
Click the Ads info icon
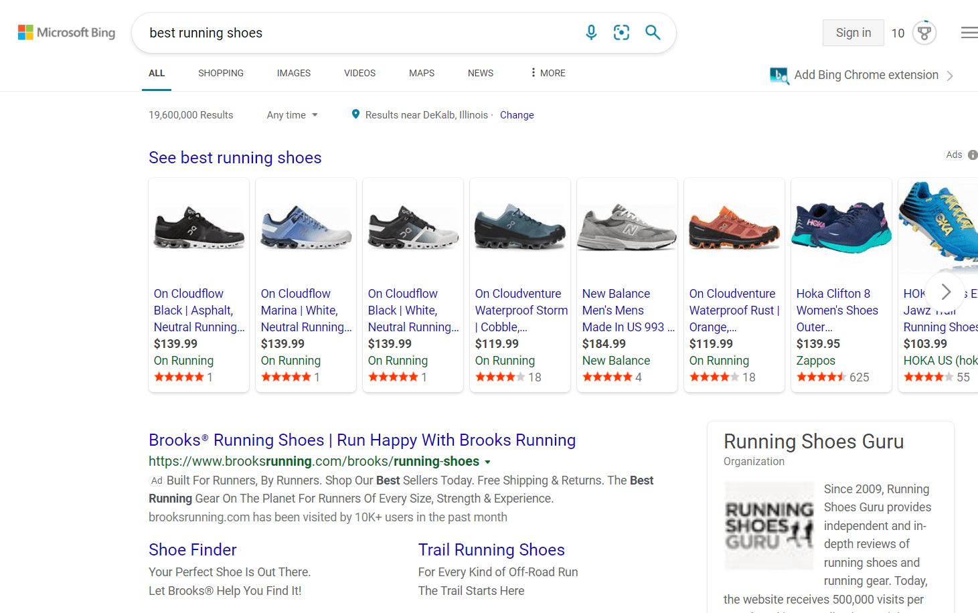[974, 154]
